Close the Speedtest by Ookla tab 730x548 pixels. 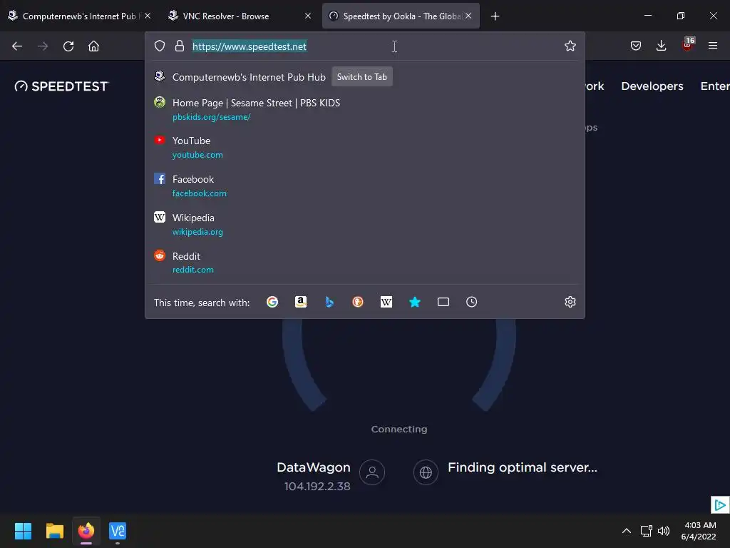468,16
